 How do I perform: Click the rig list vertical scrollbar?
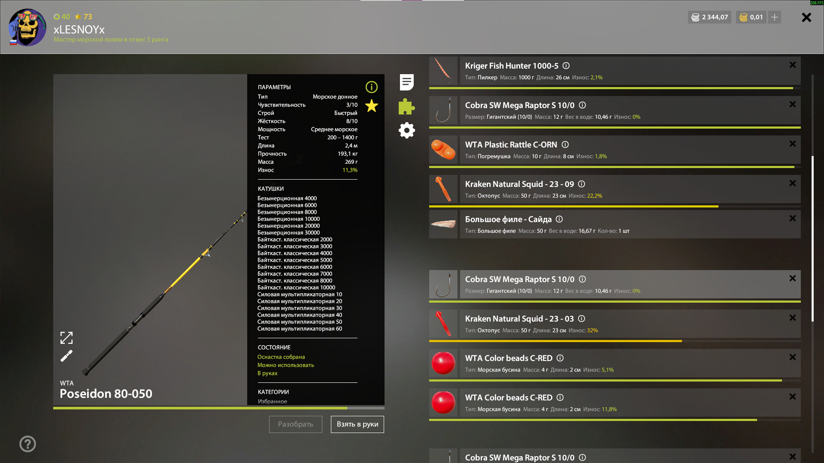click(x=812, y=238)
